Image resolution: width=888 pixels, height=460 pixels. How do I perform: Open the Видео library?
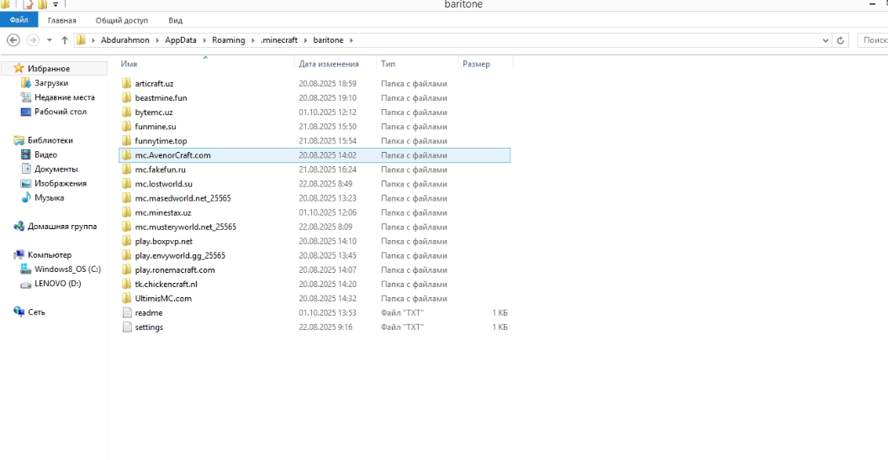tap(45, 154)
